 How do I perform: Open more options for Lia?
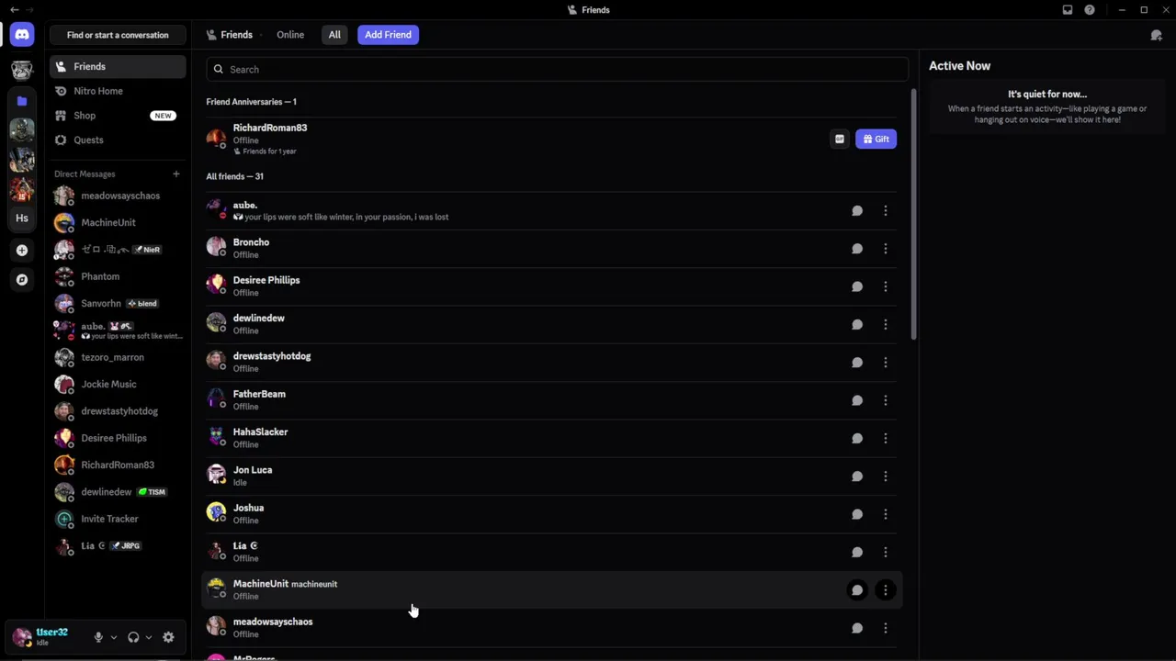(x=885, y=552)
